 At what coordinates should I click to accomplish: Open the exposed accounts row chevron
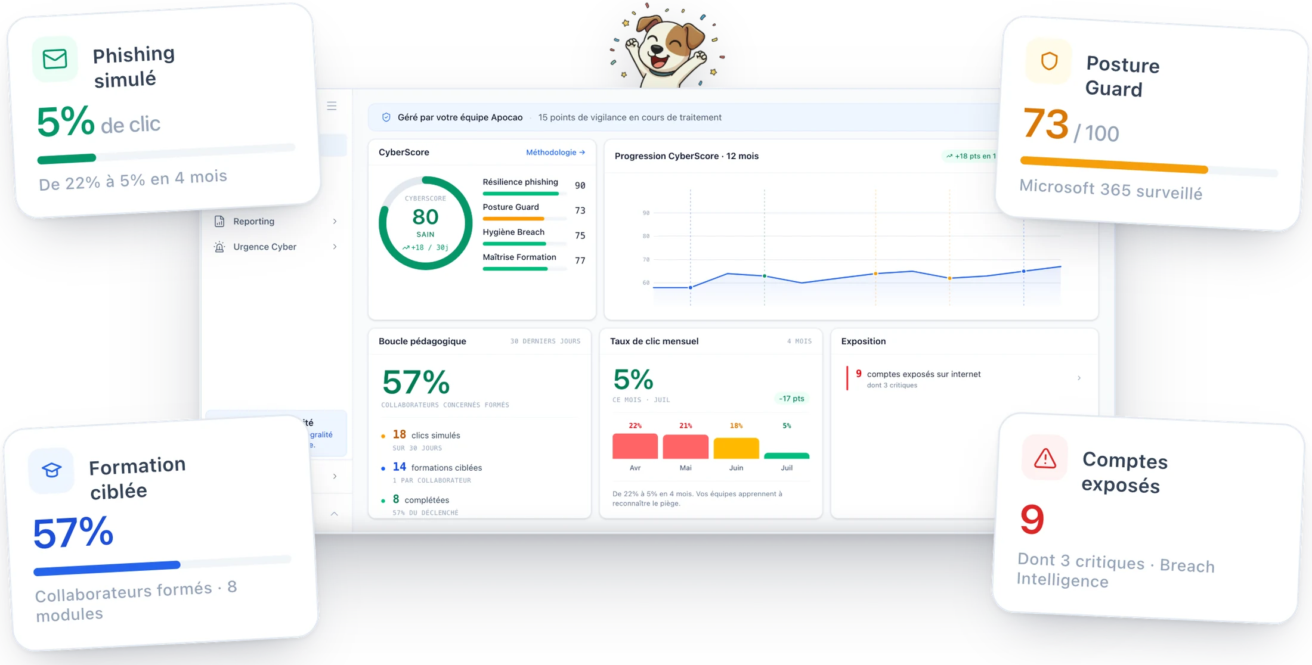pos(1079,378)
